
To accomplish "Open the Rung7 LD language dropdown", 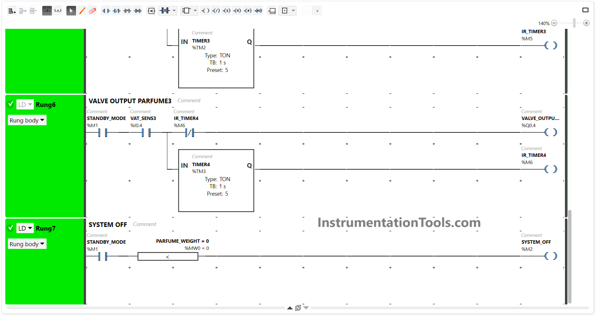I will 25,228.
